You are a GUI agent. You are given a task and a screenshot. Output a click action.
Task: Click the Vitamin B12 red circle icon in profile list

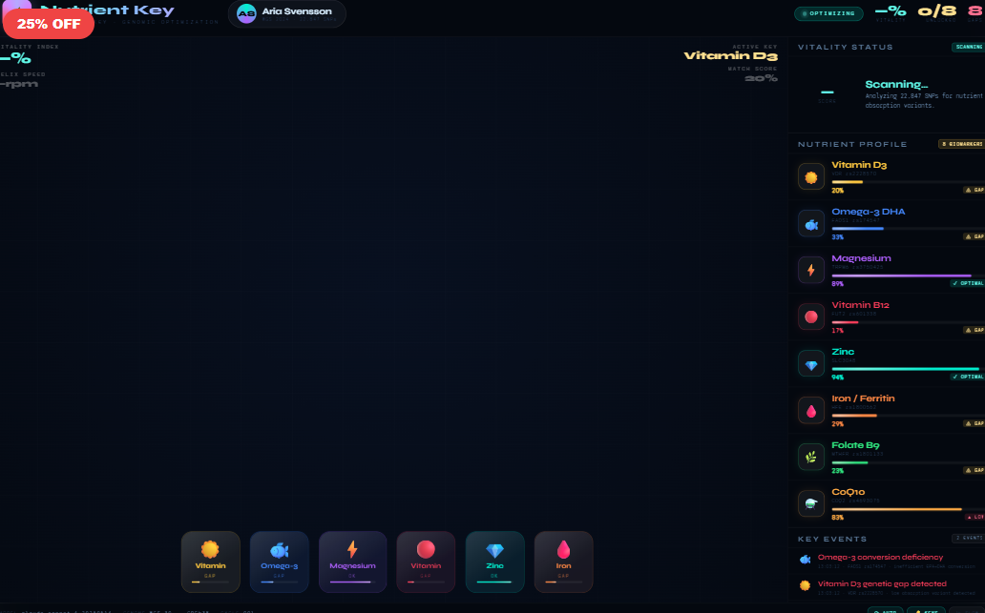pyautogui.click(x=811, y=317)
